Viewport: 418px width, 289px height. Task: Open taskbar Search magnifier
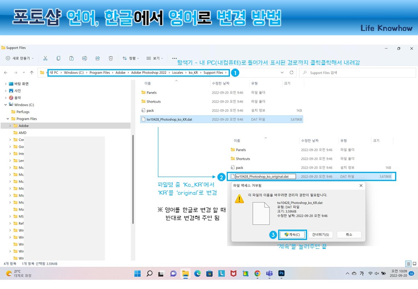pyautogui.click(x=150, y=274)
